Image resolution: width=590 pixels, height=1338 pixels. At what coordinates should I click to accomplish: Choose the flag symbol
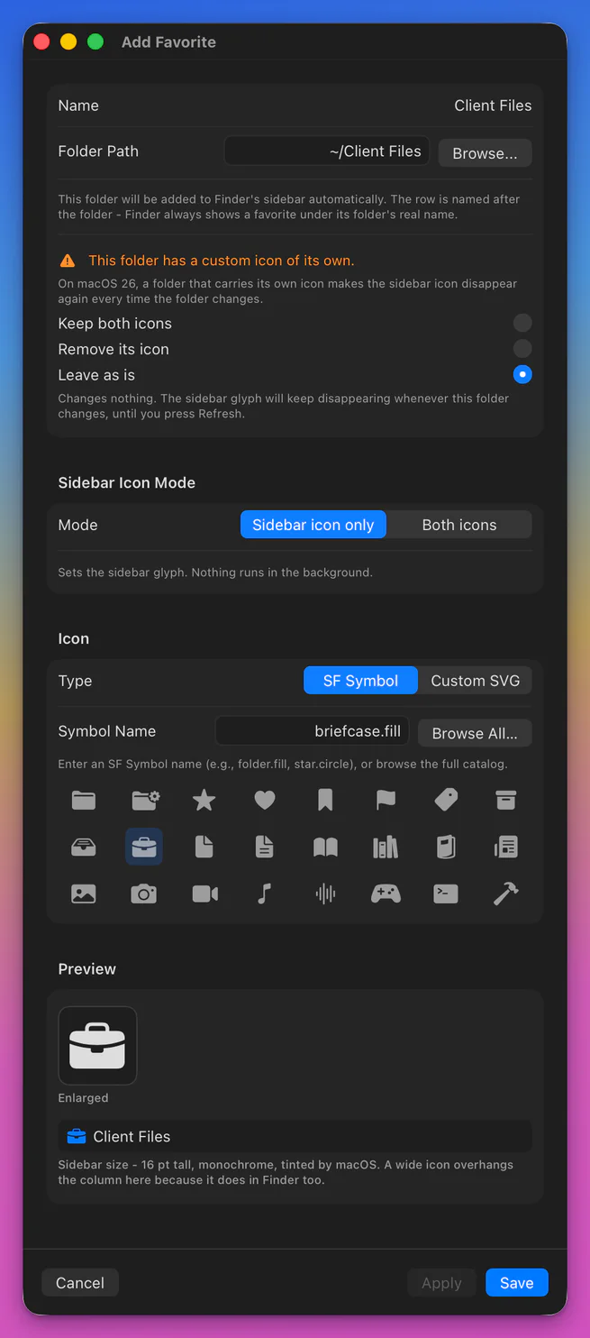tap(386, 800)
